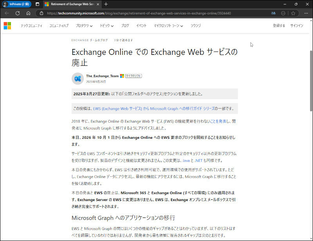
Task: Open the InPrivate profile badge
Action: (x=16, y=4)
